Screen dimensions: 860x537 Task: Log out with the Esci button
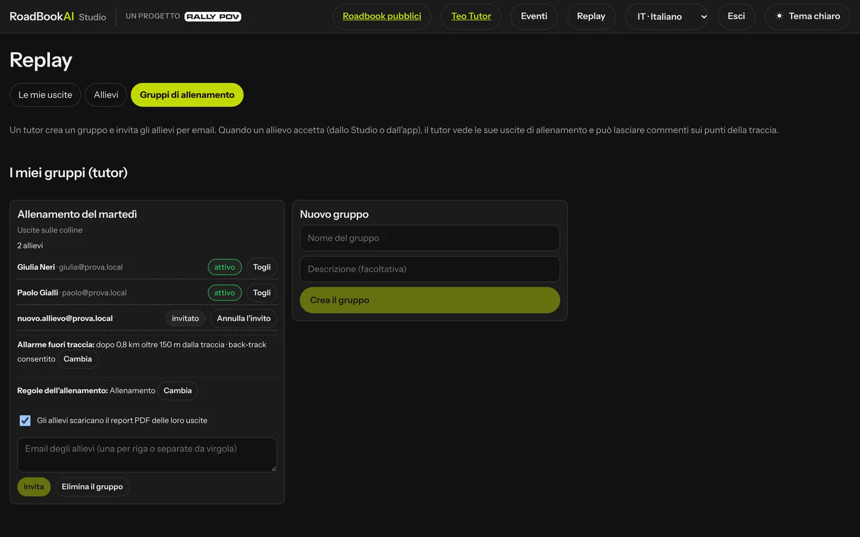tap(736, 17)
